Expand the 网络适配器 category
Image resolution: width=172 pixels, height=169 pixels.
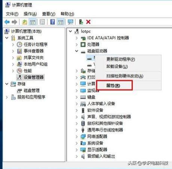pyautogui.click(x=77, y=137)
